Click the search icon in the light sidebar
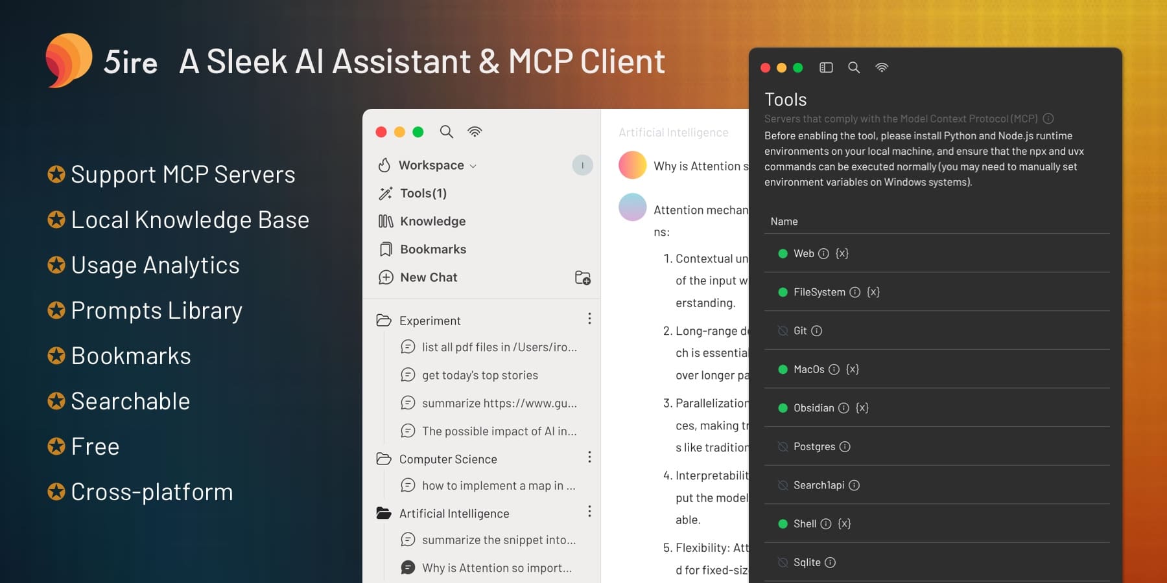 [446, 131]
